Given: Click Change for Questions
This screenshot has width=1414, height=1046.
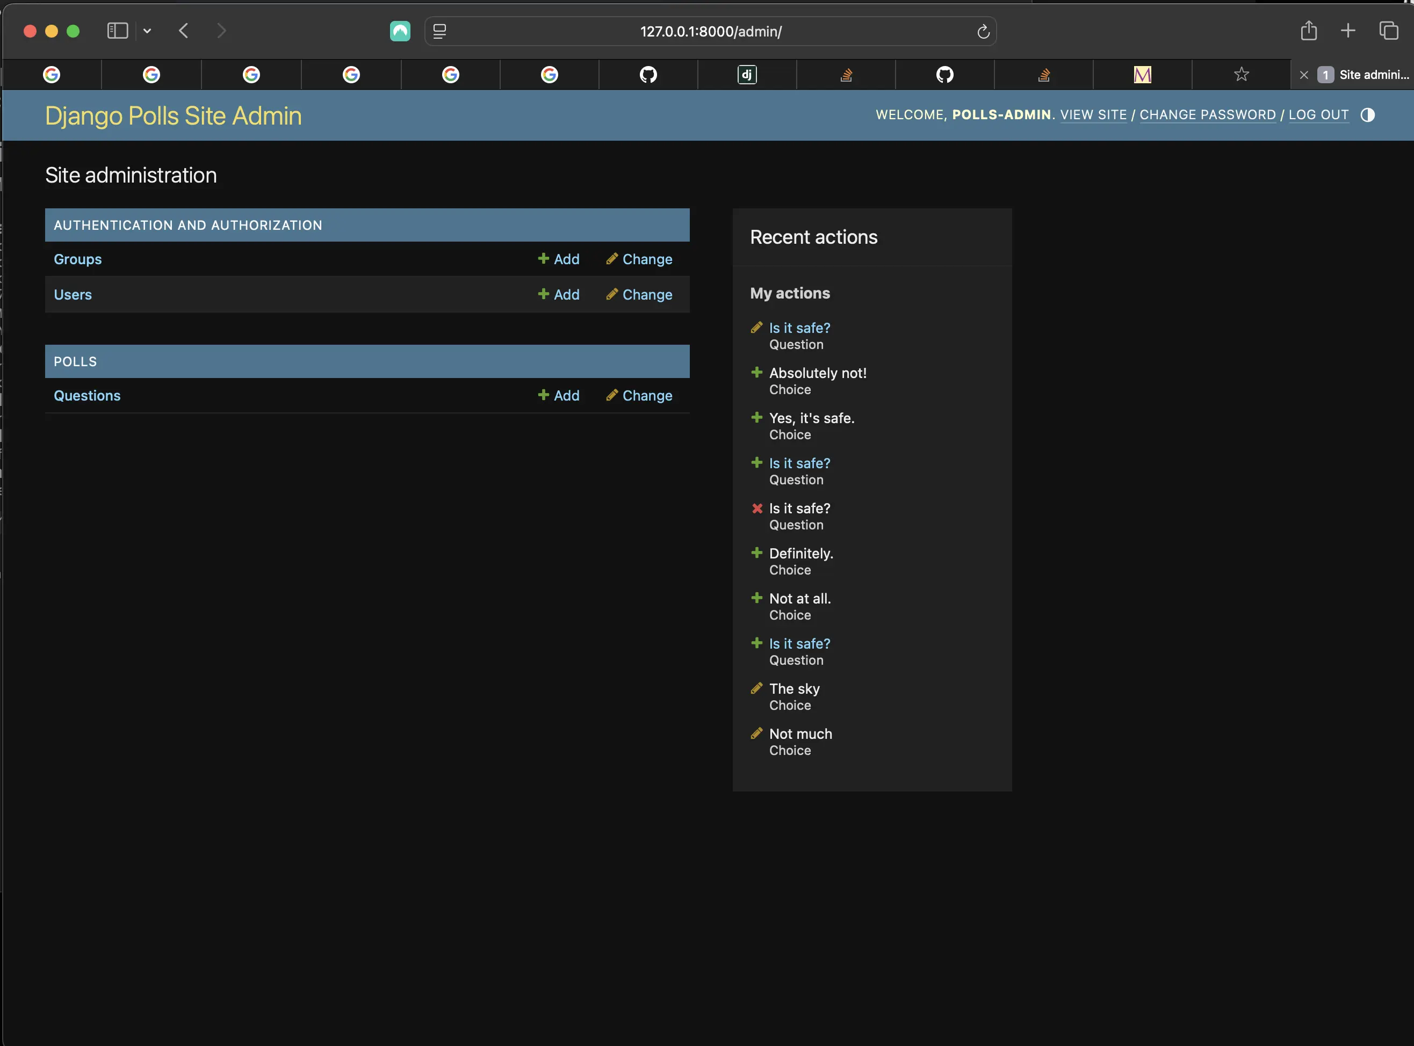Looking at the screenshot, I should (x=639, y=396).
